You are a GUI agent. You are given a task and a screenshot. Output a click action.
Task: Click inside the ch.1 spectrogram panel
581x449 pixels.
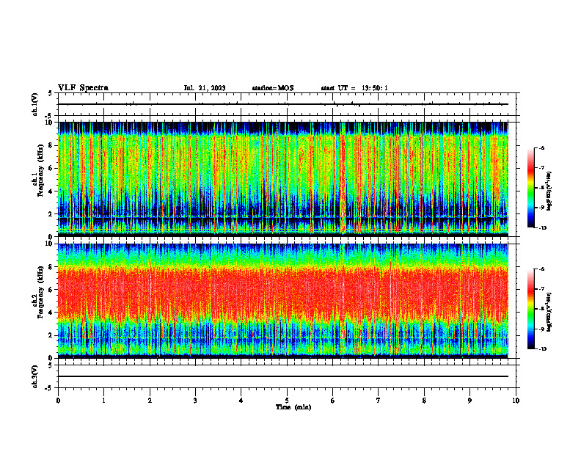point(283,179)
